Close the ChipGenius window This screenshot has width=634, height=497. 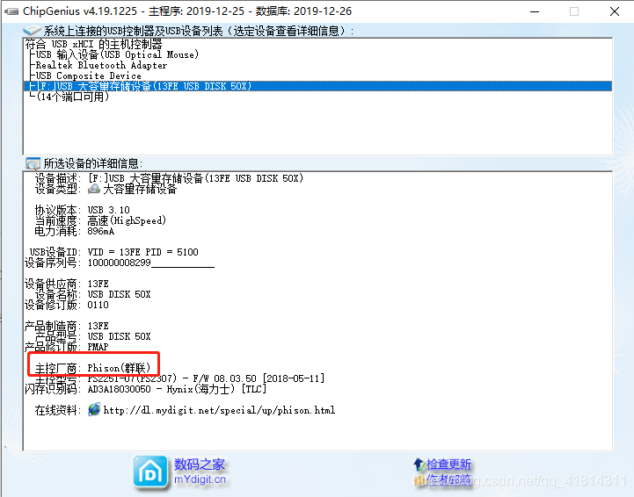(x=614, y=11)
